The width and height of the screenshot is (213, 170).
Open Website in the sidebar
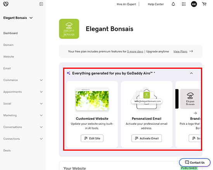[9, 57]
